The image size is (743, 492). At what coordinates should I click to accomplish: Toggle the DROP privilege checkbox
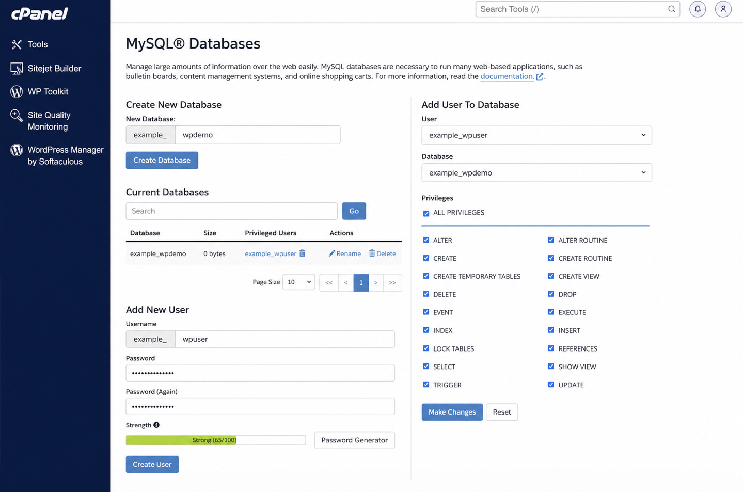coord(551,294)
